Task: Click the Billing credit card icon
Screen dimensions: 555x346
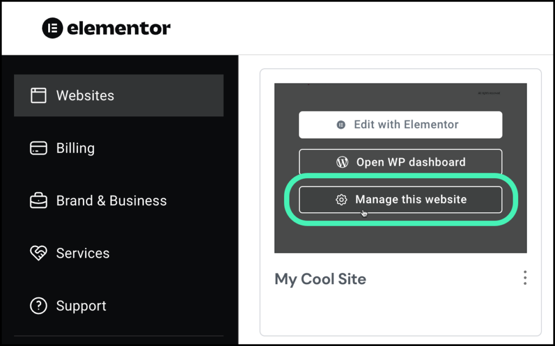Action: pyautogui.click(x=38, y=148)
